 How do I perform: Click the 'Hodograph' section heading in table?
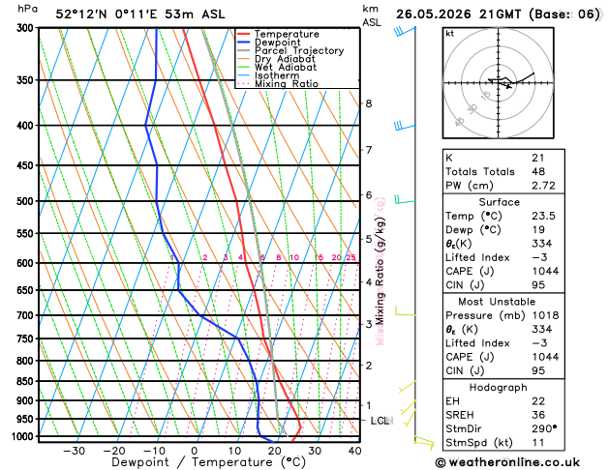[x=499, y=388]
